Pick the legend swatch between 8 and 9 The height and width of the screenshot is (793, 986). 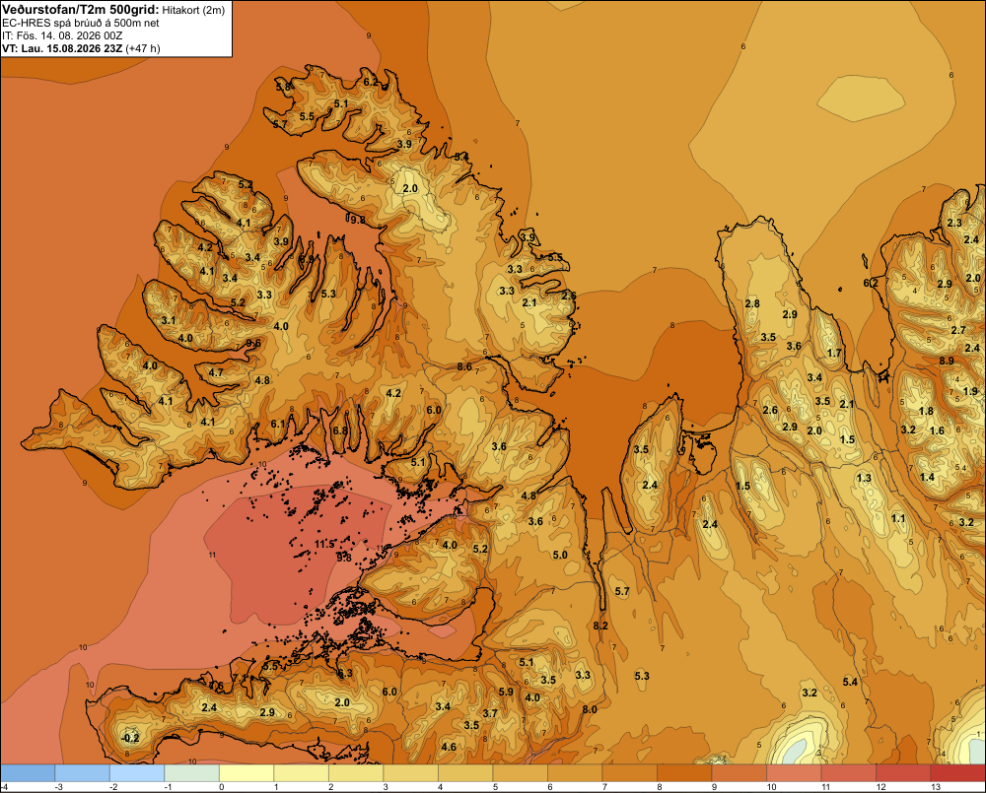point(684,773)
